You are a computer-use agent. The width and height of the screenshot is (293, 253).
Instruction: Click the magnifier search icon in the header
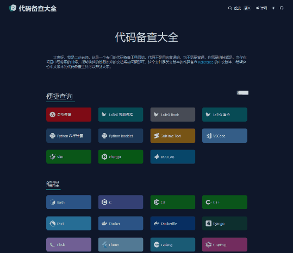[230, 8]
